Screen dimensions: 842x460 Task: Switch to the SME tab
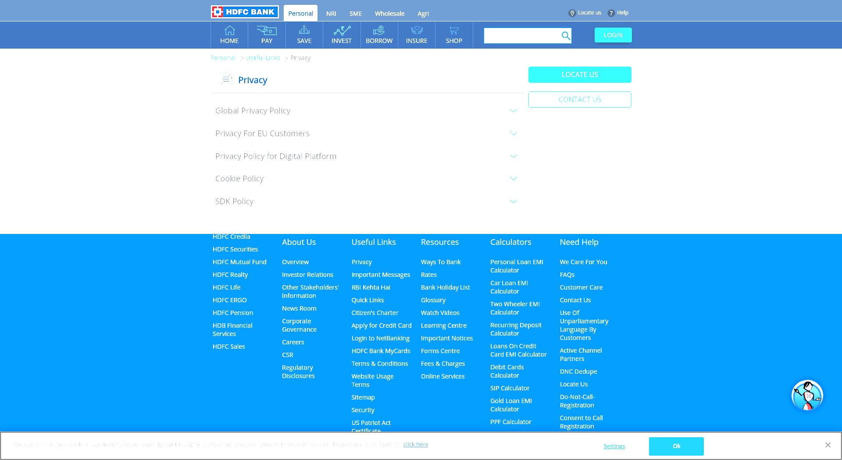pyautogui.click(x=356, y=14)
